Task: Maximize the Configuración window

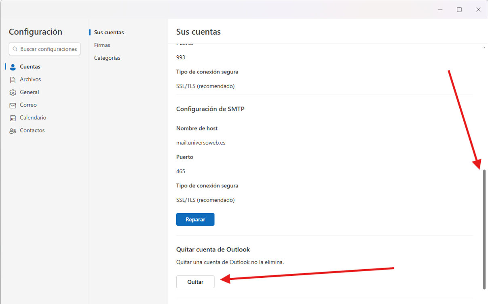Action: 459,10
